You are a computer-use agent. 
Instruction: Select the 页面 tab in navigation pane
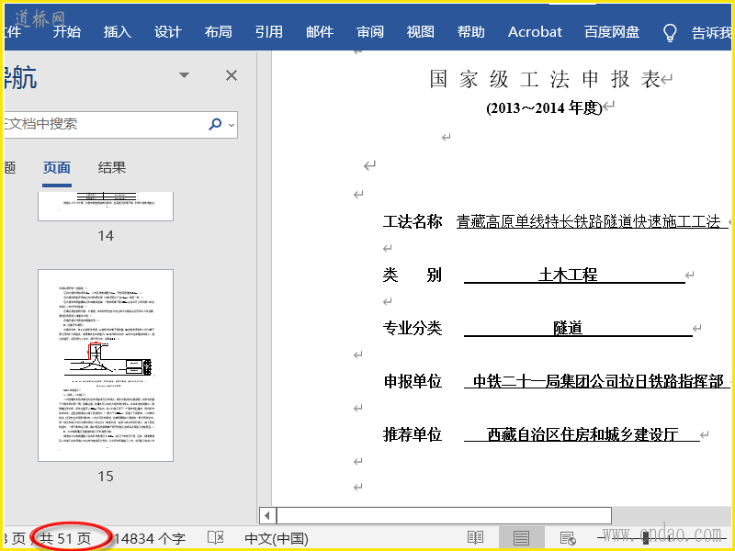57,167
